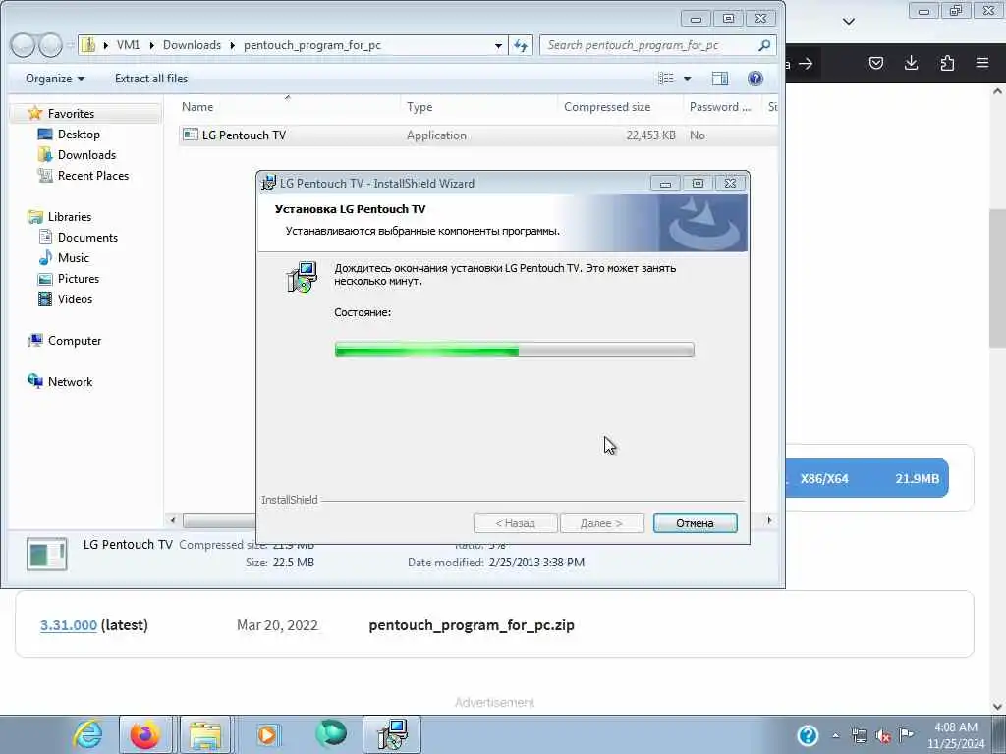This screenshot has width=1006, height=754.
Task: Open the Firefox hamburger menu
Action: tap(982, 63)
